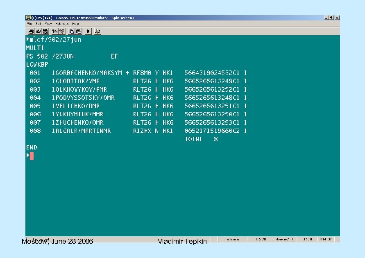The height and width of the screenshot is (258, 365).
Task: Click status HK1 in the GORBACHENKO row
Action: [168, 73]
